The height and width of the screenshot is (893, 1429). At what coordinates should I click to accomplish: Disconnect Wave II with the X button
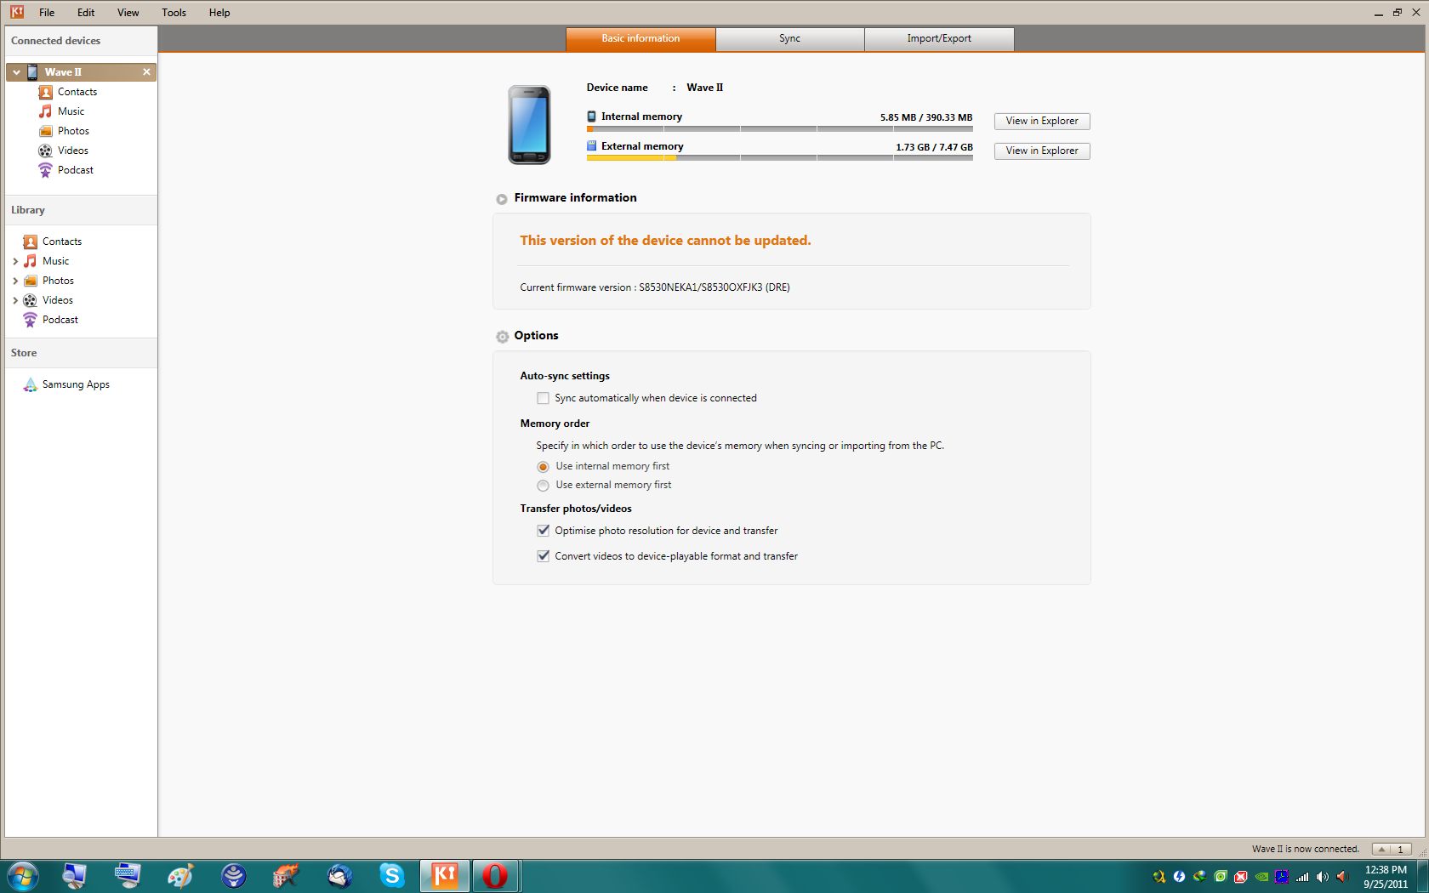(x=146, y=72)
